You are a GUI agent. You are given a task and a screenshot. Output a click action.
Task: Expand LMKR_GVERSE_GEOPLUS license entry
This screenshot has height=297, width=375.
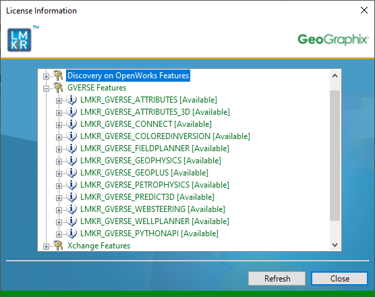click(59, 173)
